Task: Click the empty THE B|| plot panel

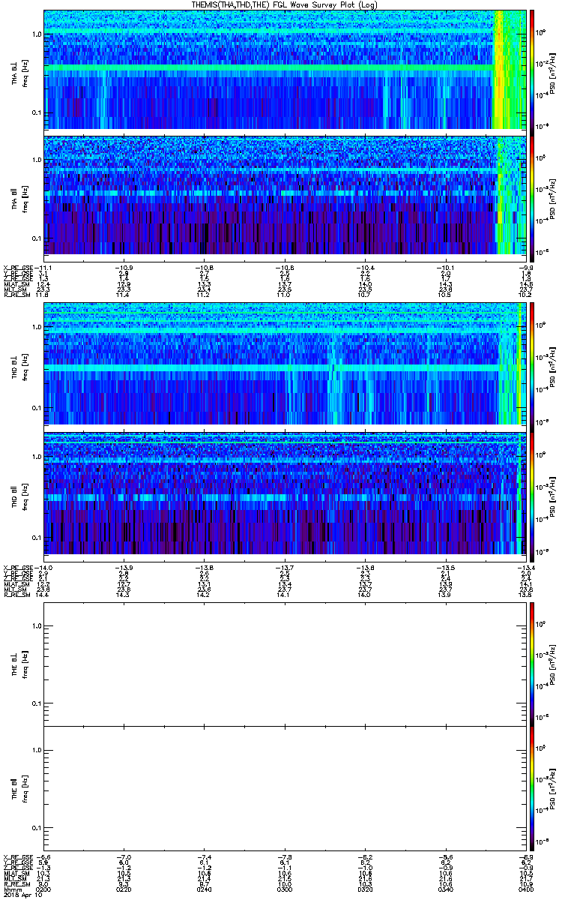Action: click(x=285, y=787)
